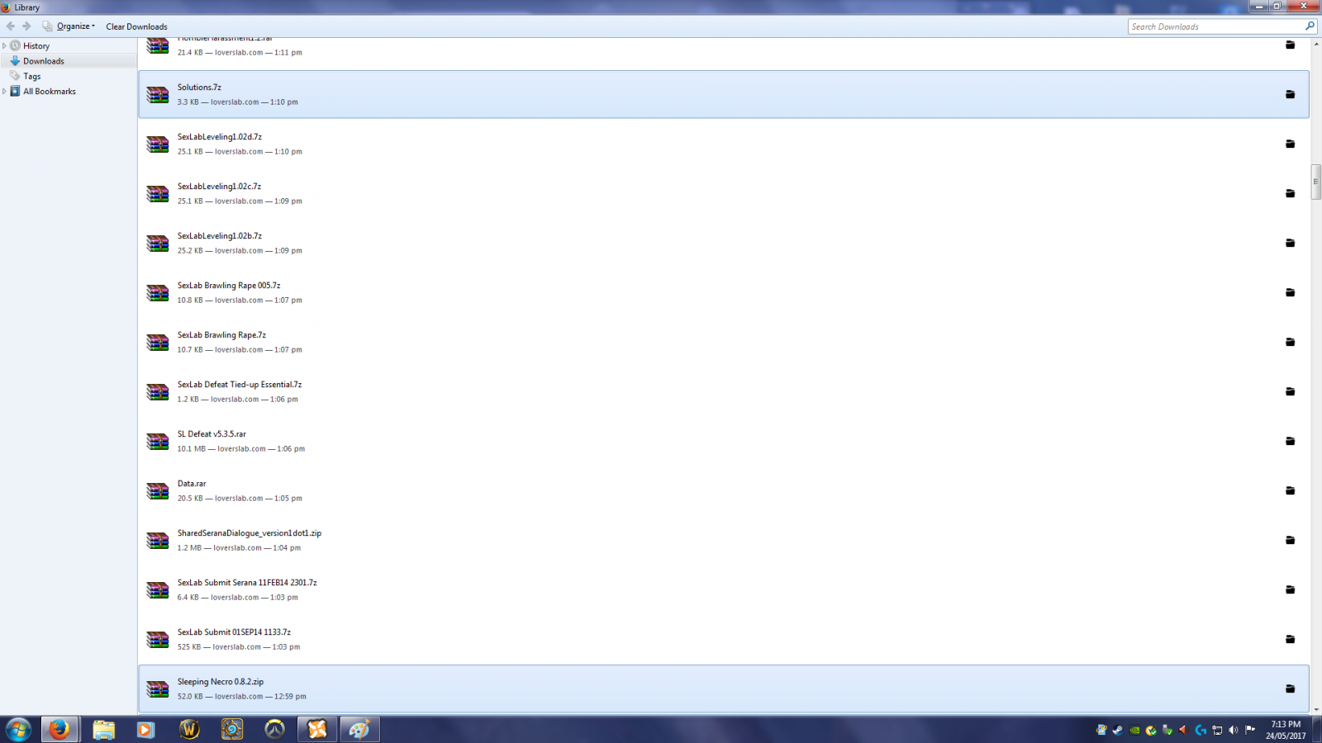Select the SexLabLeveling1.02d.7z file name
Screen dimensions: 1322x743
(220, 137)
